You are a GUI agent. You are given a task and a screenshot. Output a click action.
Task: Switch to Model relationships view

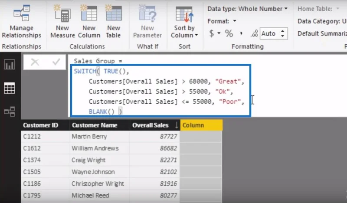tap(9, 111)
